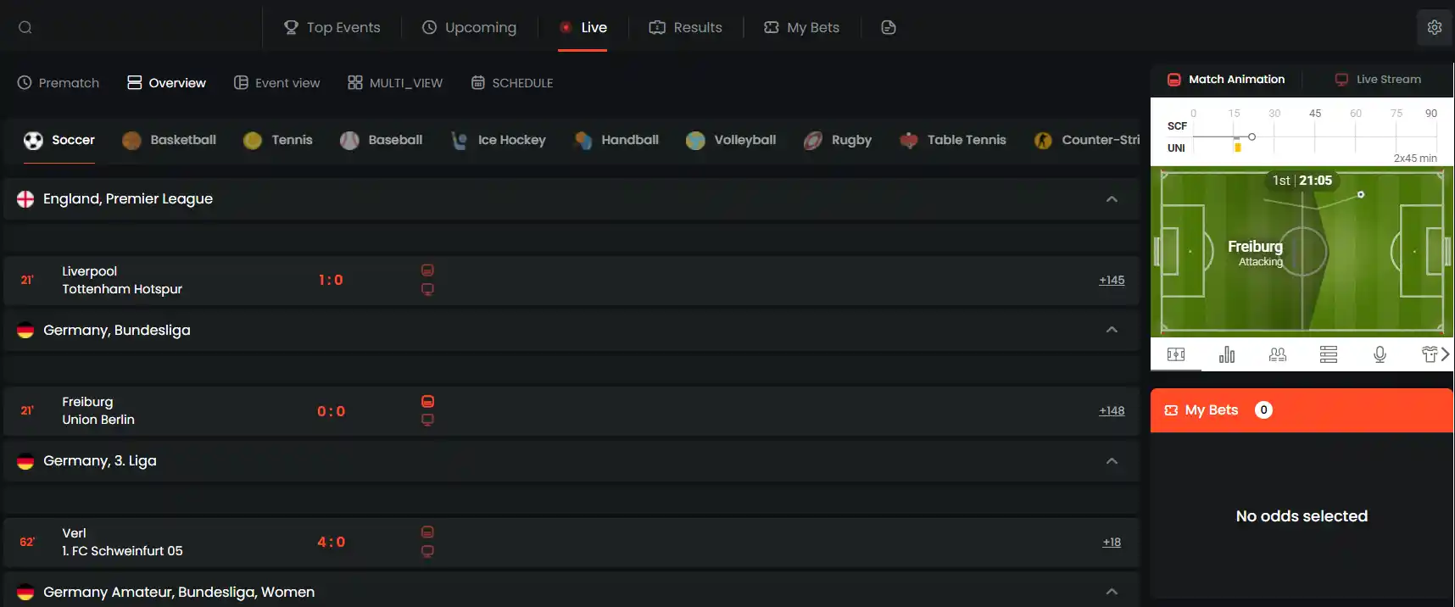
Task: Select the Soccer sport tab
Action: pyautogui.click(x=59, y=140)
